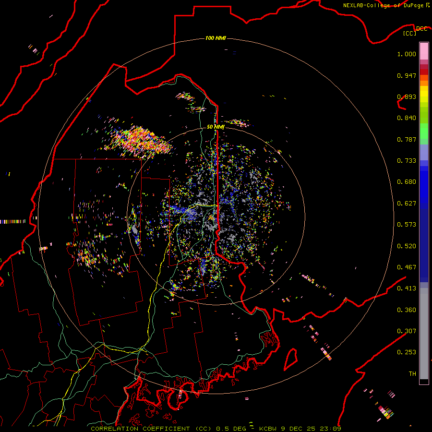Screen dimensions: 432x432
Task: Click the [CC] units label
Action: point(410,33)
